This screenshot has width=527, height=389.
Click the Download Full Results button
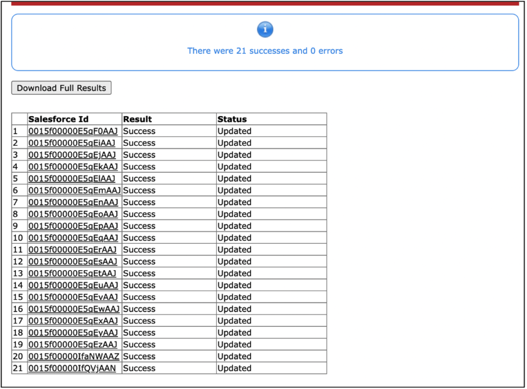61,88
